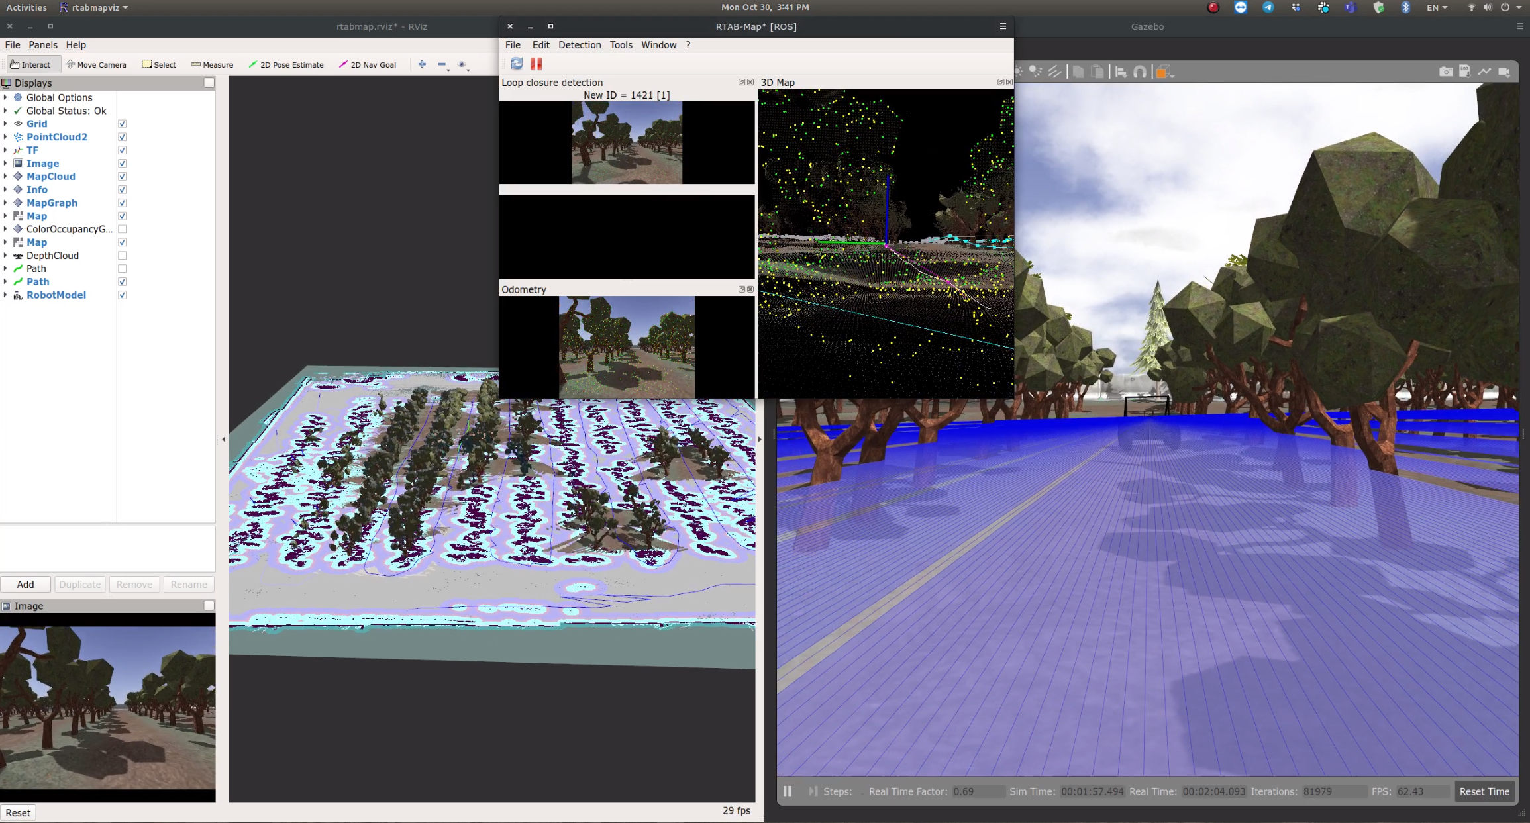The image size is (1530, 823).
Task: Click the Gazebo screenshot camera icon
Action: 1445,72
